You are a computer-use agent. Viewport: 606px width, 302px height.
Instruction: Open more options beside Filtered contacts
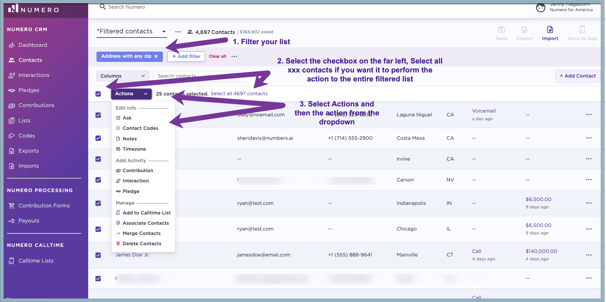coord(178,32)
